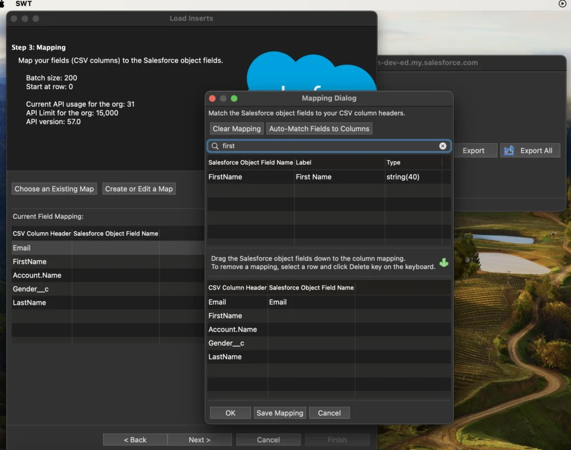
Task: Click the Clear Mapping button
Action: (x=236, y=129)
